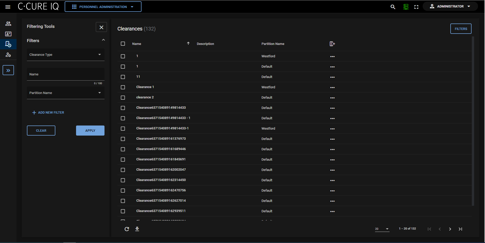The image size is (485, 243).
Task: Open the Personnel Administration module menu
Action: pos(103,7)
